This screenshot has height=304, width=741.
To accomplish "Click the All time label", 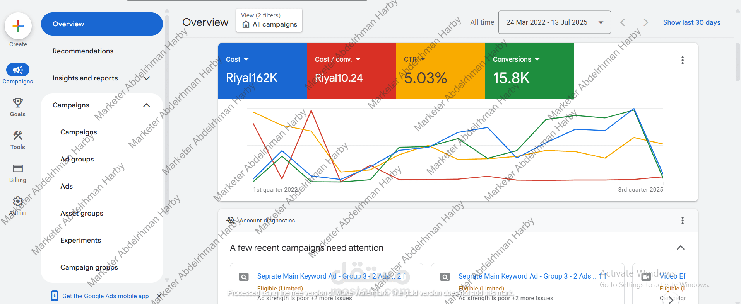I will point(482,22).
